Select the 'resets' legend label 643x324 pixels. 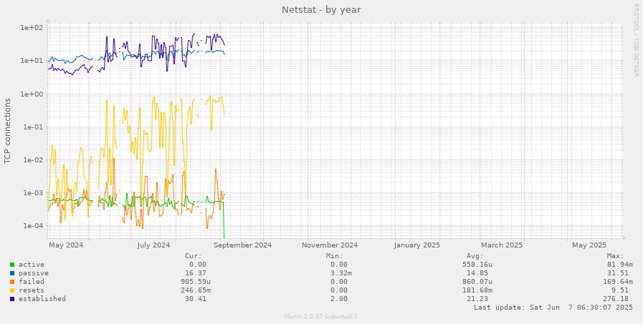[x=31, y=290]
